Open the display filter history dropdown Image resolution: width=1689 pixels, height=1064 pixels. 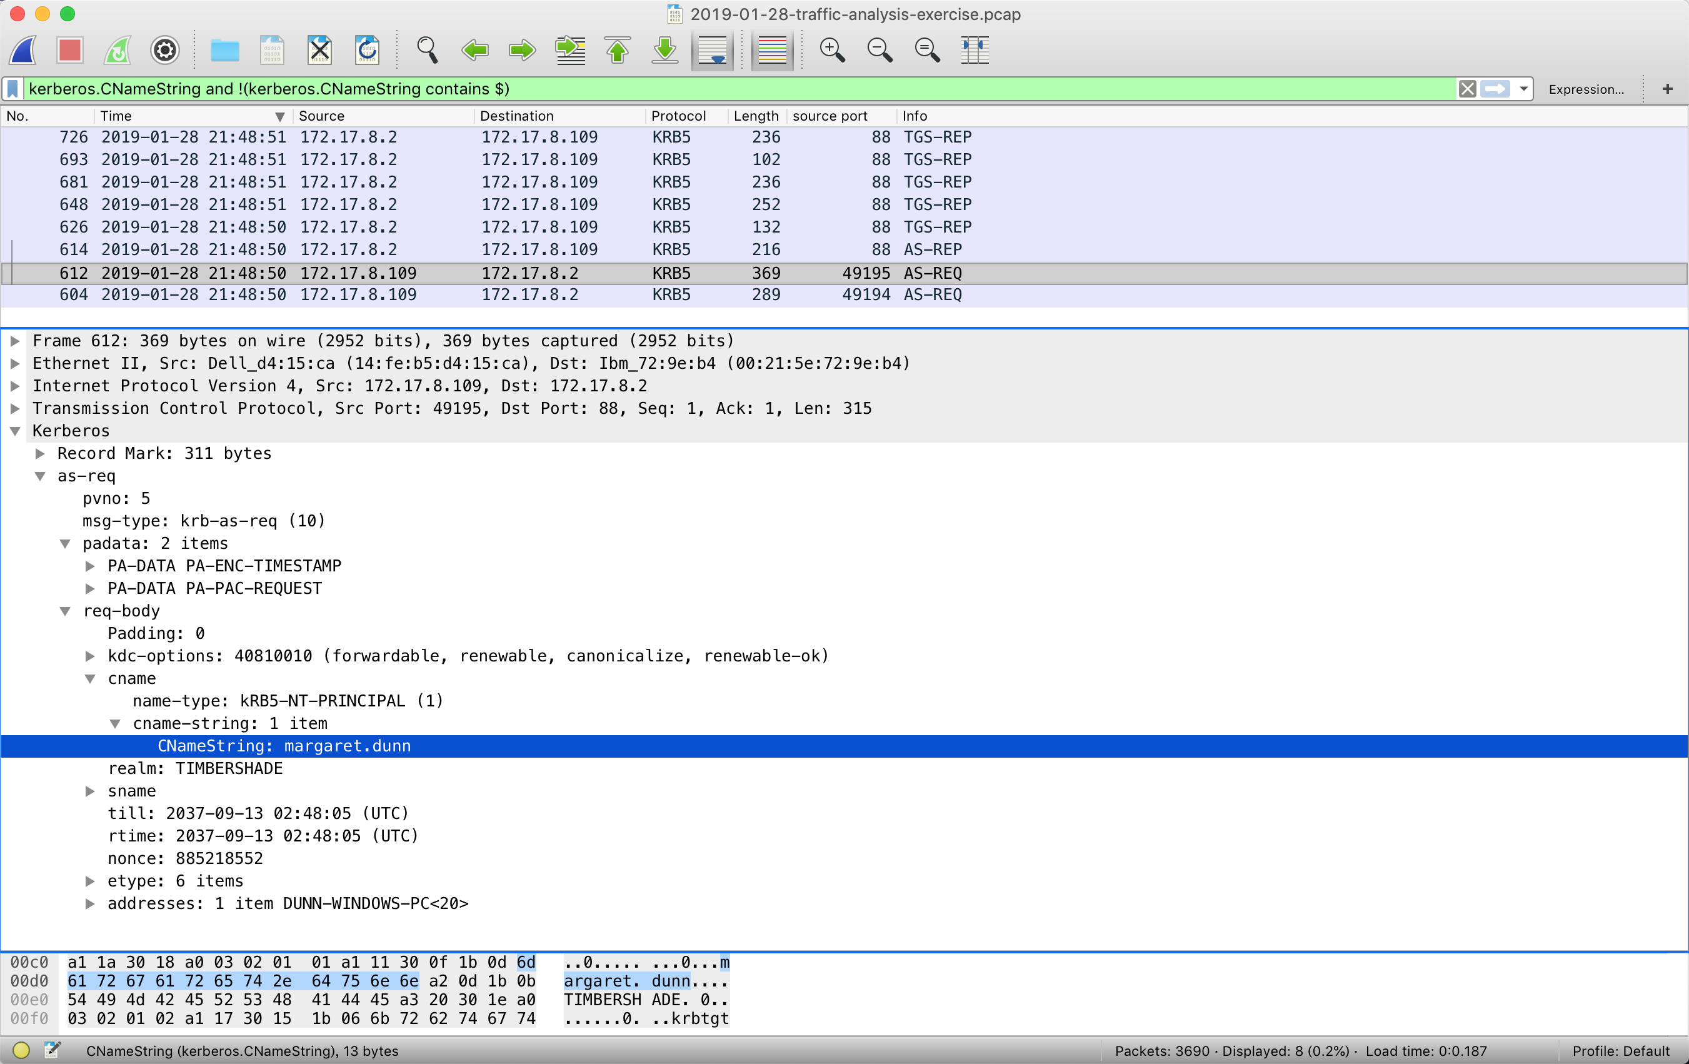pos(1523,89)
